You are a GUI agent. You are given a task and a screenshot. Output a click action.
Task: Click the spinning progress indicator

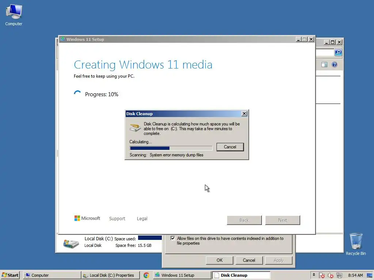click(x=77, y=94)
